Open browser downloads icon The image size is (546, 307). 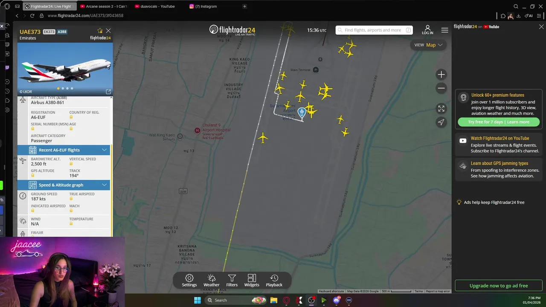pyautogui.click(x=518, y=16)
